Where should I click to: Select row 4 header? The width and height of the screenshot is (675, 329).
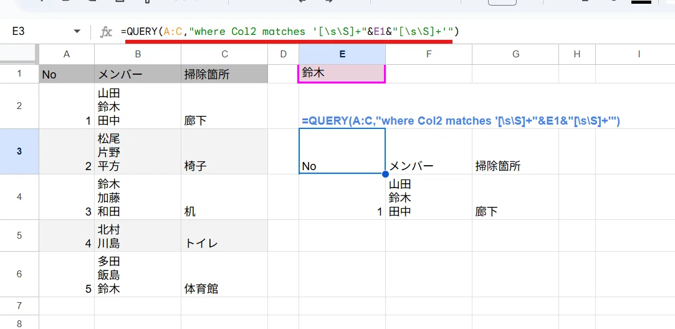[x=19, y=197]
